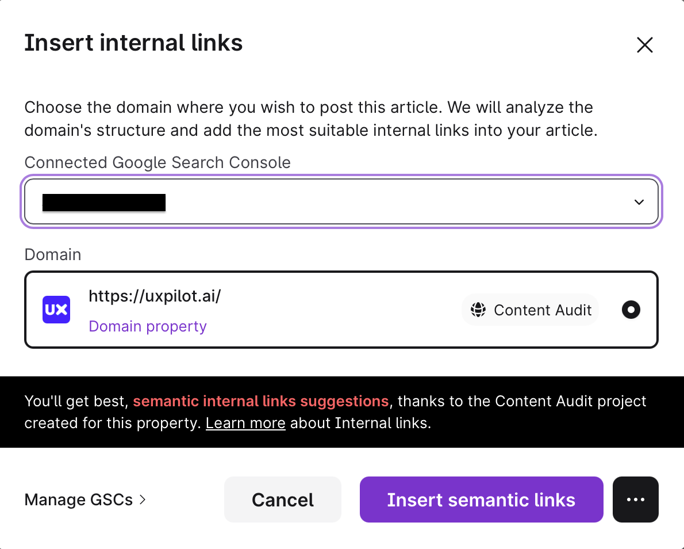This screenshot has width=684, height=549.
Task: Click the Domain section label
Action: [x=53, y=254]
